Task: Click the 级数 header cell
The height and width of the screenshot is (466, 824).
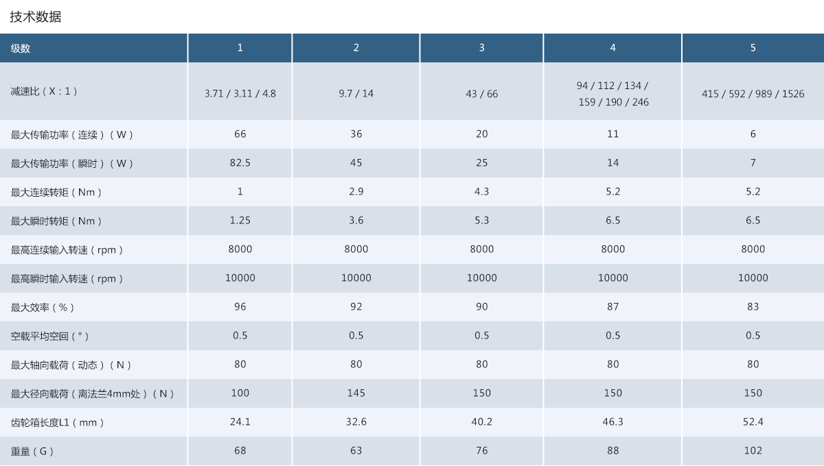Action: [x=21, y=48]
